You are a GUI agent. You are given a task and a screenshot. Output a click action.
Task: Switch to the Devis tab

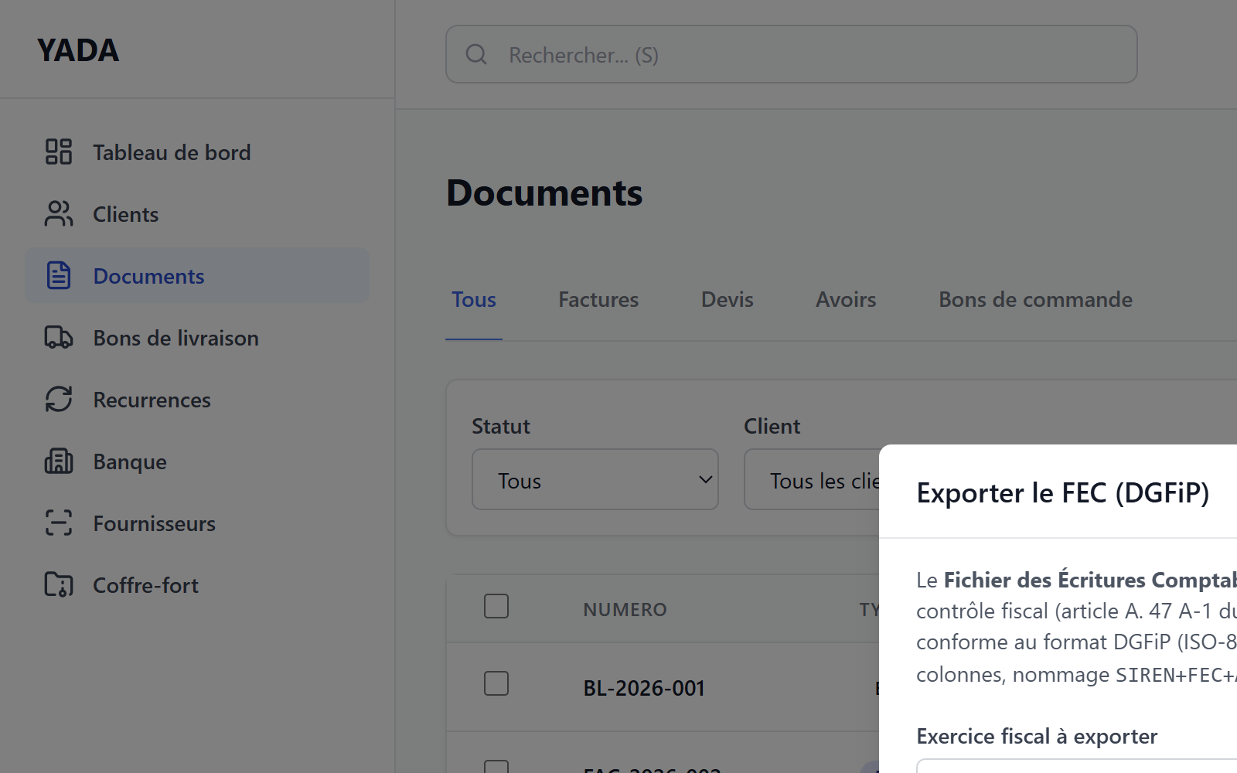(727, 300)
